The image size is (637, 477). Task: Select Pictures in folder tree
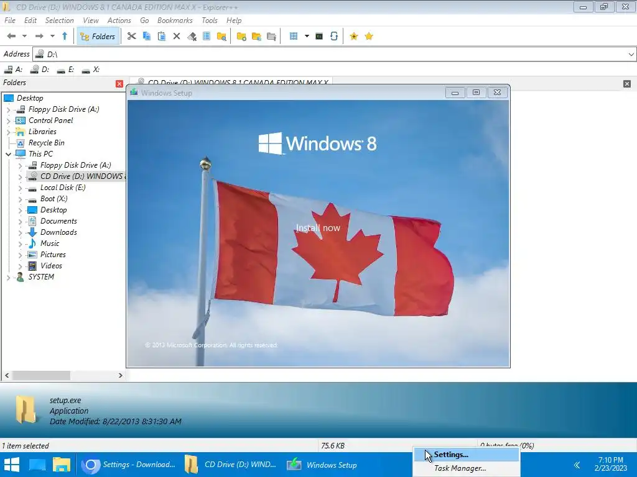tap(53, 255)
